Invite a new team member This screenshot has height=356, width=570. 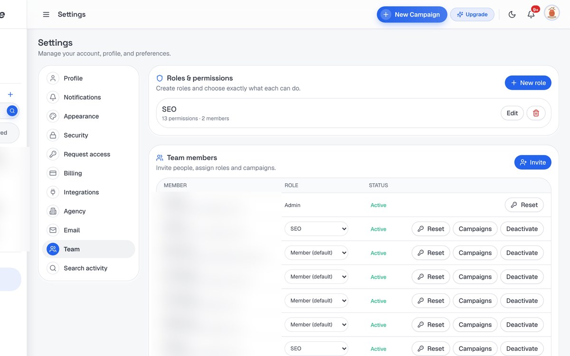point(532,162)
